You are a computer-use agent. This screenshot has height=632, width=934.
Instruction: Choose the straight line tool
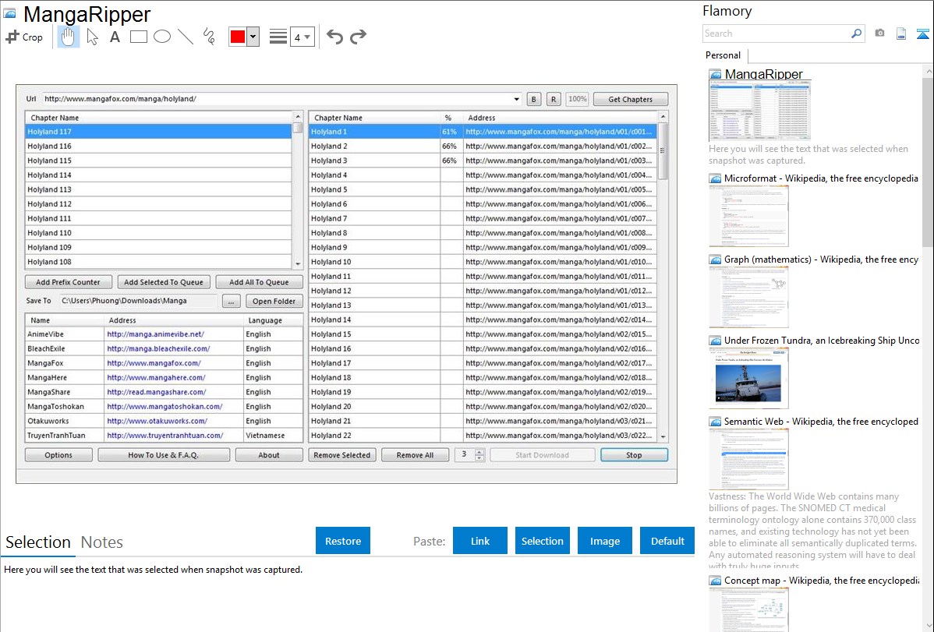(186, 37)
